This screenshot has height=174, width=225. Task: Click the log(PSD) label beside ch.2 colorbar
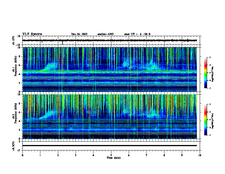(x=213, y=121)
